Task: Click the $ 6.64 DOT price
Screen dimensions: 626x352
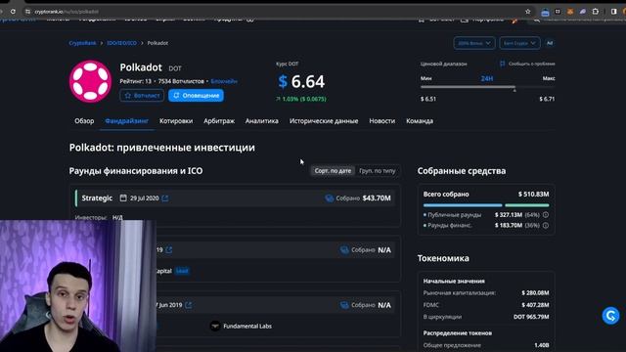Action: pyautogui.click(x=301, y=81)
